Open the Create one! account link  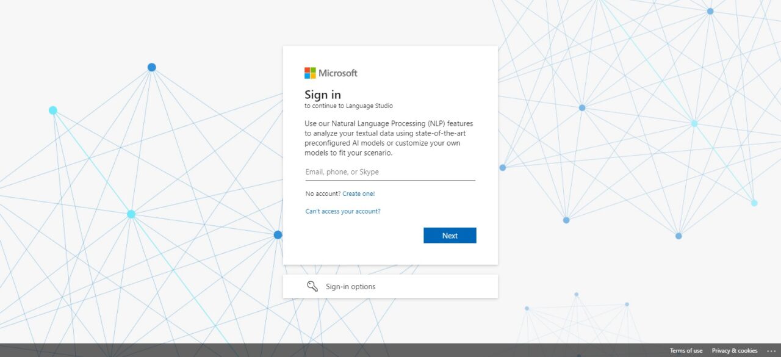tap(359, 193)
